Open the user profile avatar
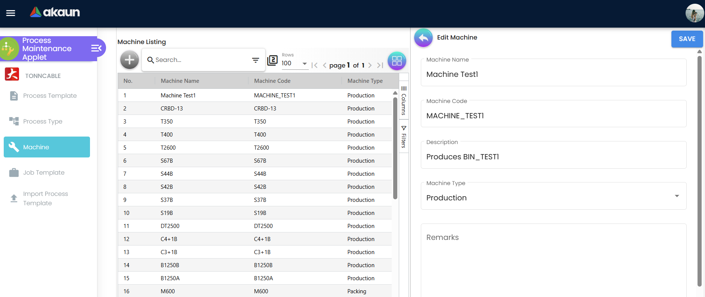Viewport: 705px width, 297px height. click(694, 13)
